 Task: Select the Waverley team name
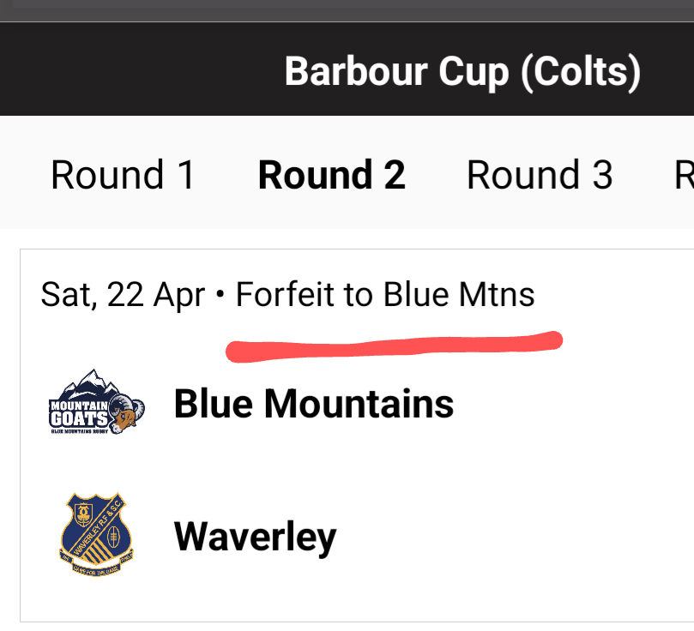256,538
